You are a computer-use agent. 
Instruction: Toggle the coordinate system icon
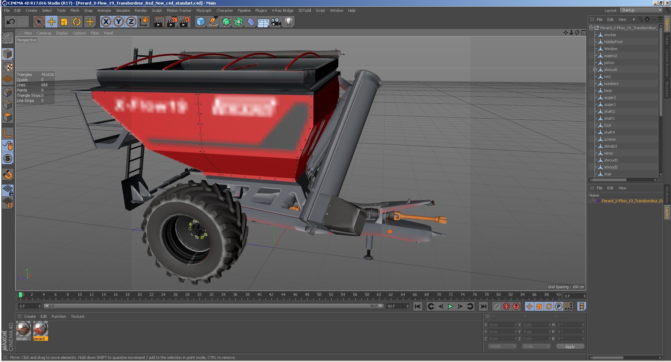(x=144, y=22)
